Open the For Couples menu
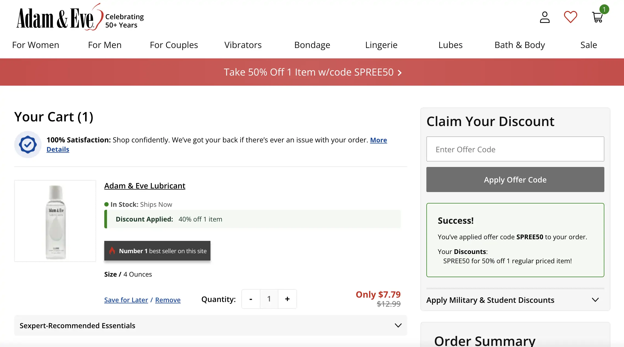 coord(174,45)
